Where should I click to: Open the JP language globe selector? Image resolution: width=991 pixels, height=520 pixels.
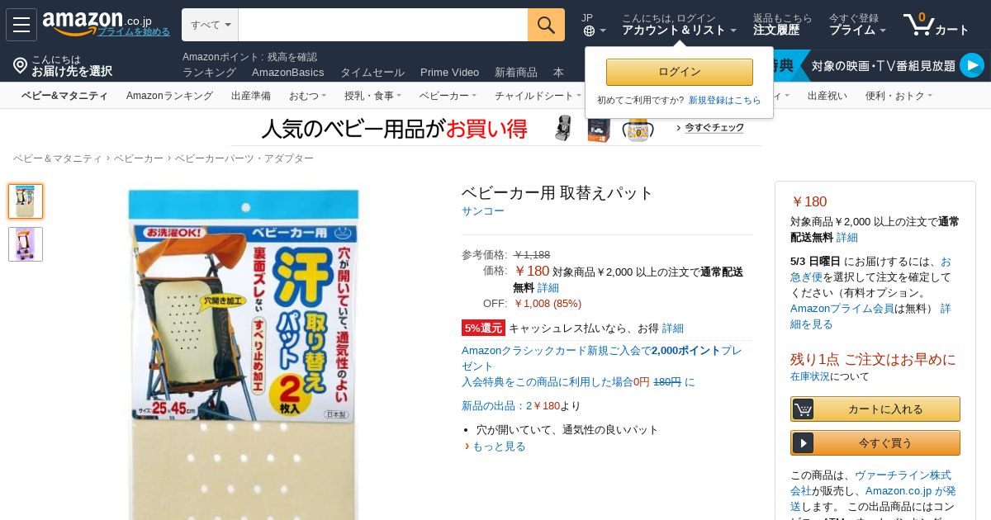point(594,25)
